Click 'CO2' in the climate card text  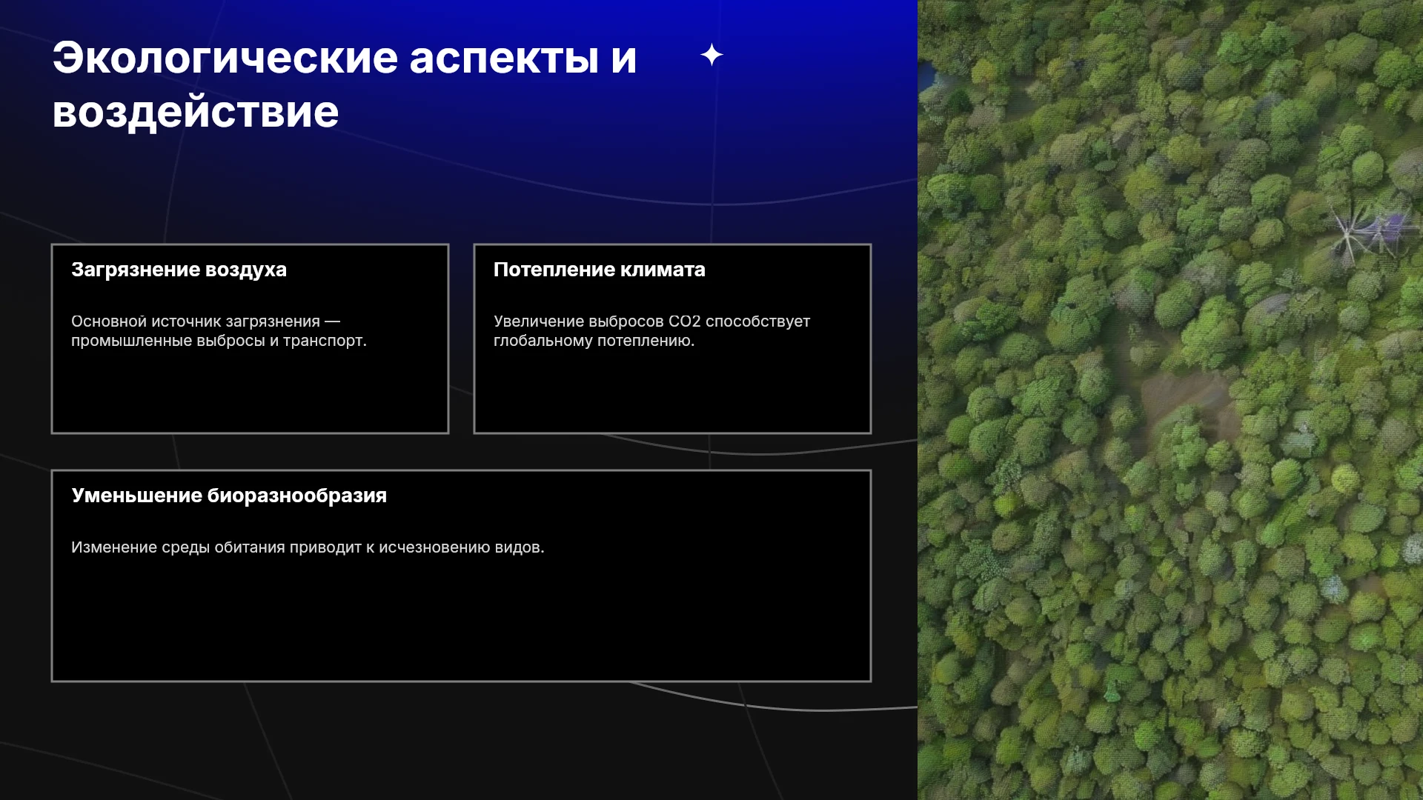685,321
